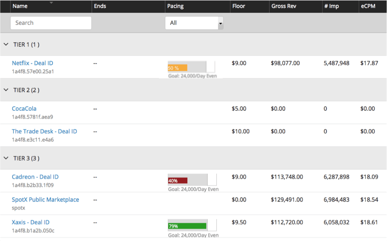Click Netflix gross revenue $98,077.00

(x=285, y=63)
